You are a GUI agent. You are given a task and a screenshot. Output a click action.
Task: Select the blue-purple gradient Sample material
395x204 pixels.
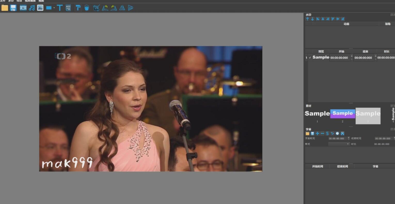tap(343, 113)
